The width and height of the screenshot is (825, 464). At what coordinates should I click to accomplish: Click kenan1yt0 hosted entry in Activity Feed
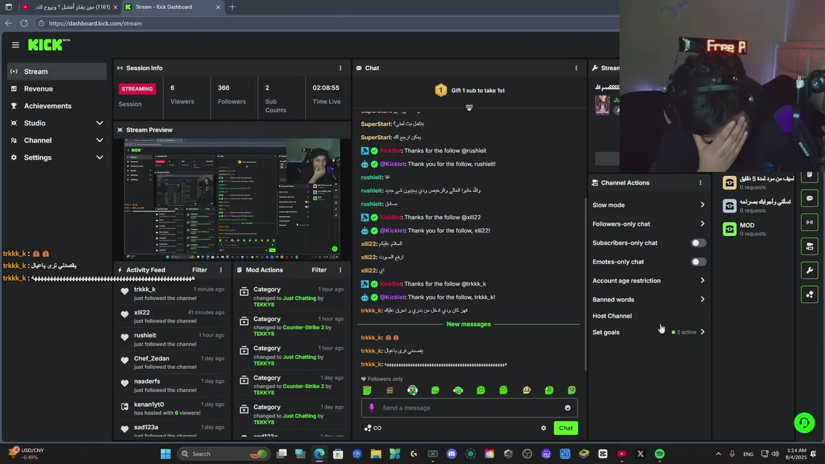click(x=173, y=408)
